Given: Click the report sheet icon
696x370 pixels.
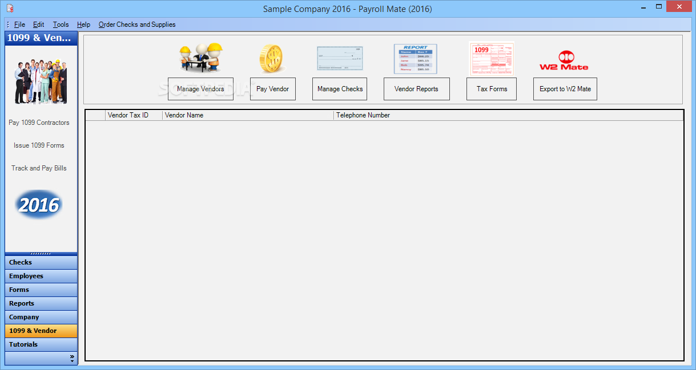Looking at the screenshot, I should coord(416,59).
